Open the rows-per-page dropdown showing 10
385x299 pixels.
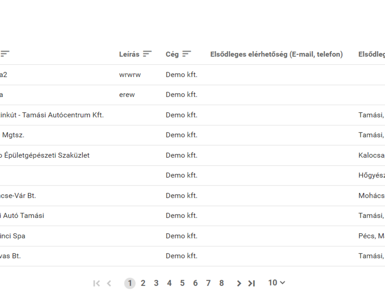click(x=276, y=283)
